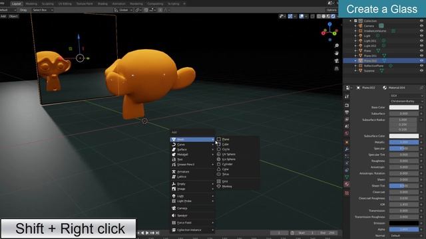This screenshot has width=426, height=239.
Task: Toggle visibility of IrradianceVolume in outliner
Action: pos(421,31)
